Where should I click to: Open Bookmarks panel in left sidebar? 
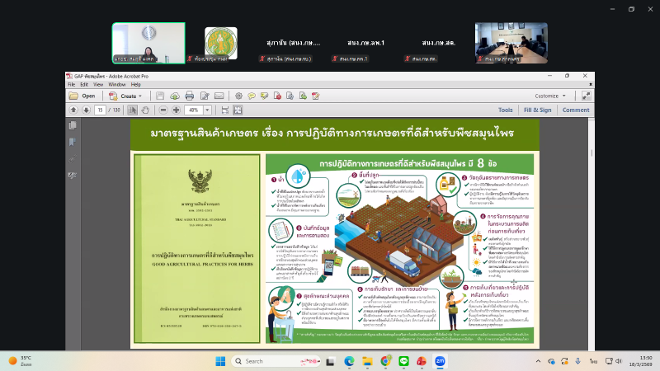(73, 142)
